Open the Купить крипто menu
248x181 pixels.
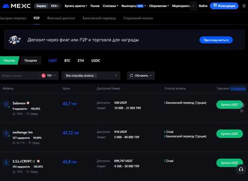76,6
